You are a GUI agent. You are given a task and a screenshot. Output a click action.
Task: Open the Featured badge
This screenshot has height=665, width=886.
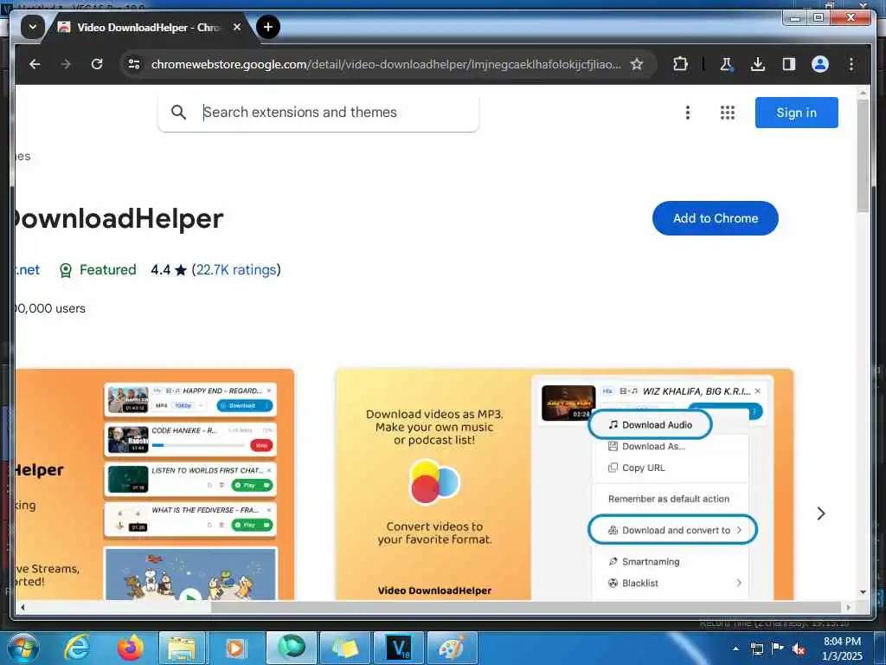click(97, 270)
